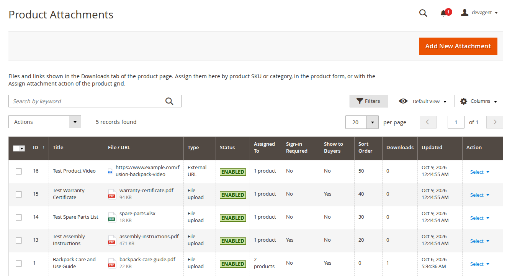
Task: Expand the per page size dropdown
Action: [x=372, y=122]
